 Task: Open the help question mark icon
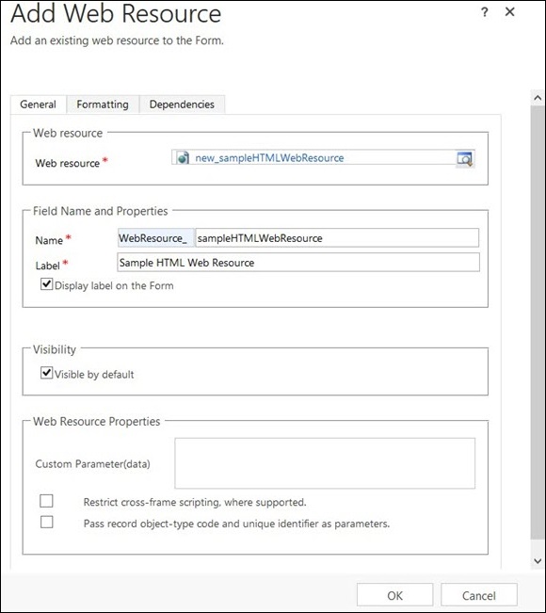click(485, 12)
